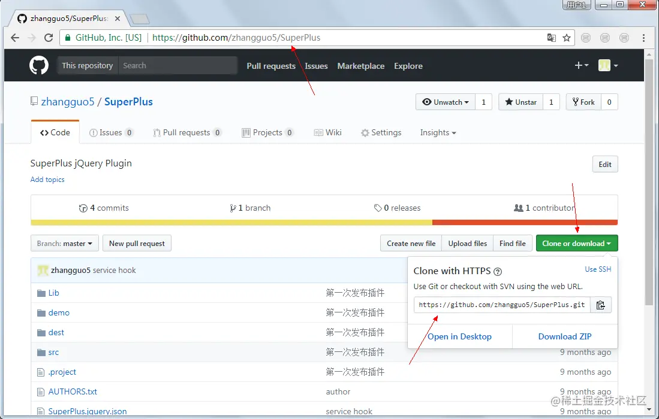Open the Branch: master dropdown
This screenshot has width=659, height=419.
[65, 243]
